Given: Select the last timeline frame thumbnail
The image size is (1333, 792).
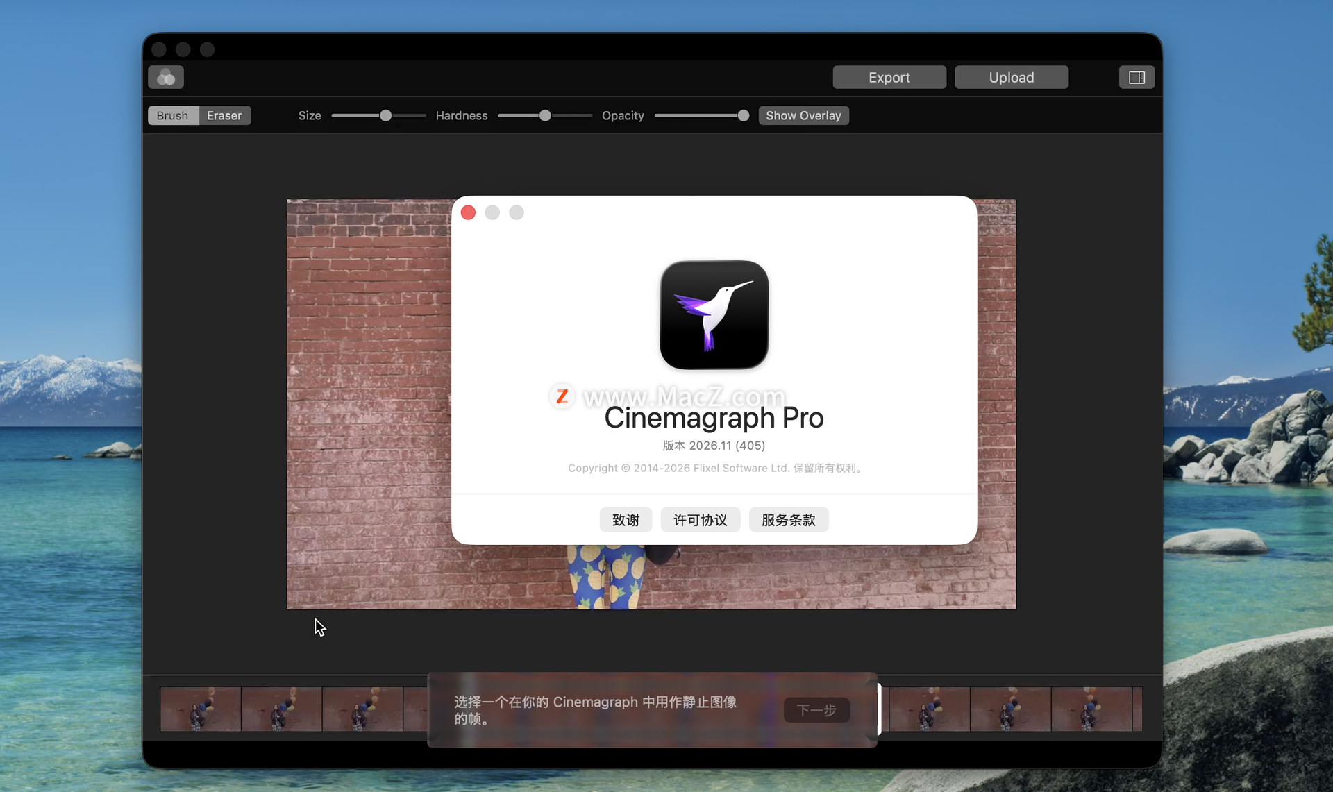Looking at the screenshot, I should click(1091, 709).
